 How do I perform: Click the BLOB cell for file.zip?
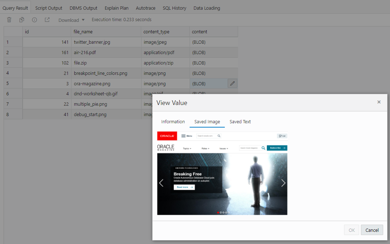[214, 63]
